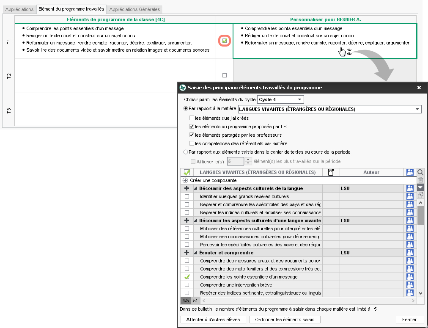Viewport: 428px width, 328px height.
Task: Click the scroll-down arrow of the list
Action: coord(420,293)
